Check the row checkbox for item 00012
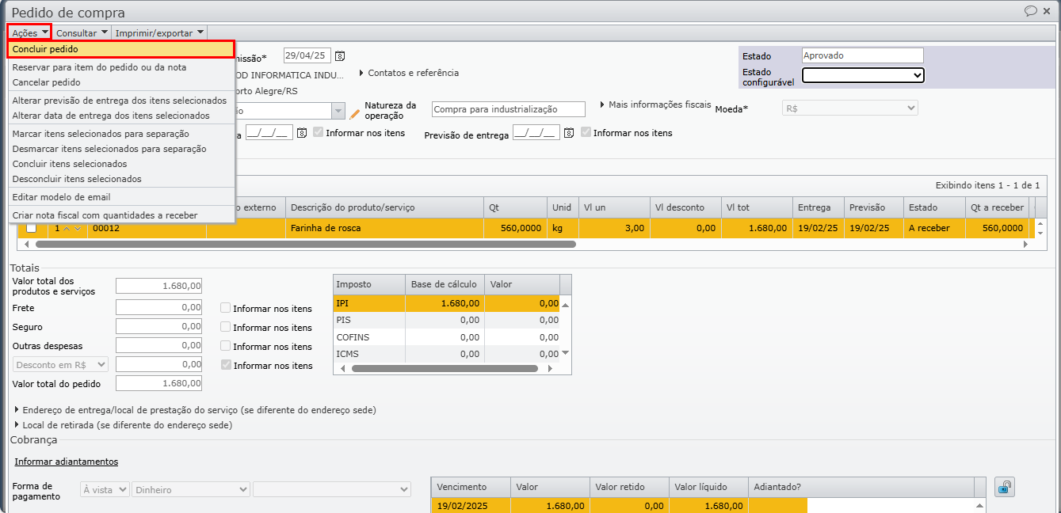1061x513 pixels. (x=32, y=228)
